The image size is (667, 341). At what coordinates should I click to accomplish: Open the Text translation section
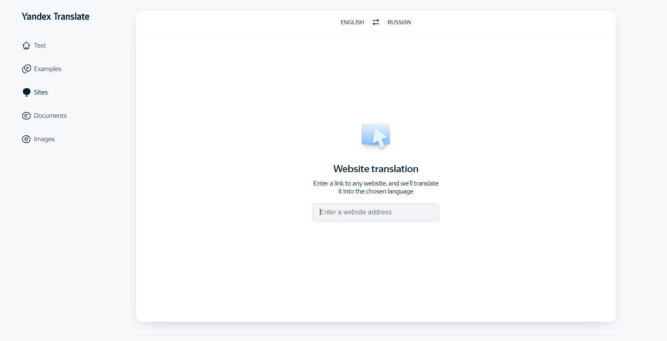[40, 46]
